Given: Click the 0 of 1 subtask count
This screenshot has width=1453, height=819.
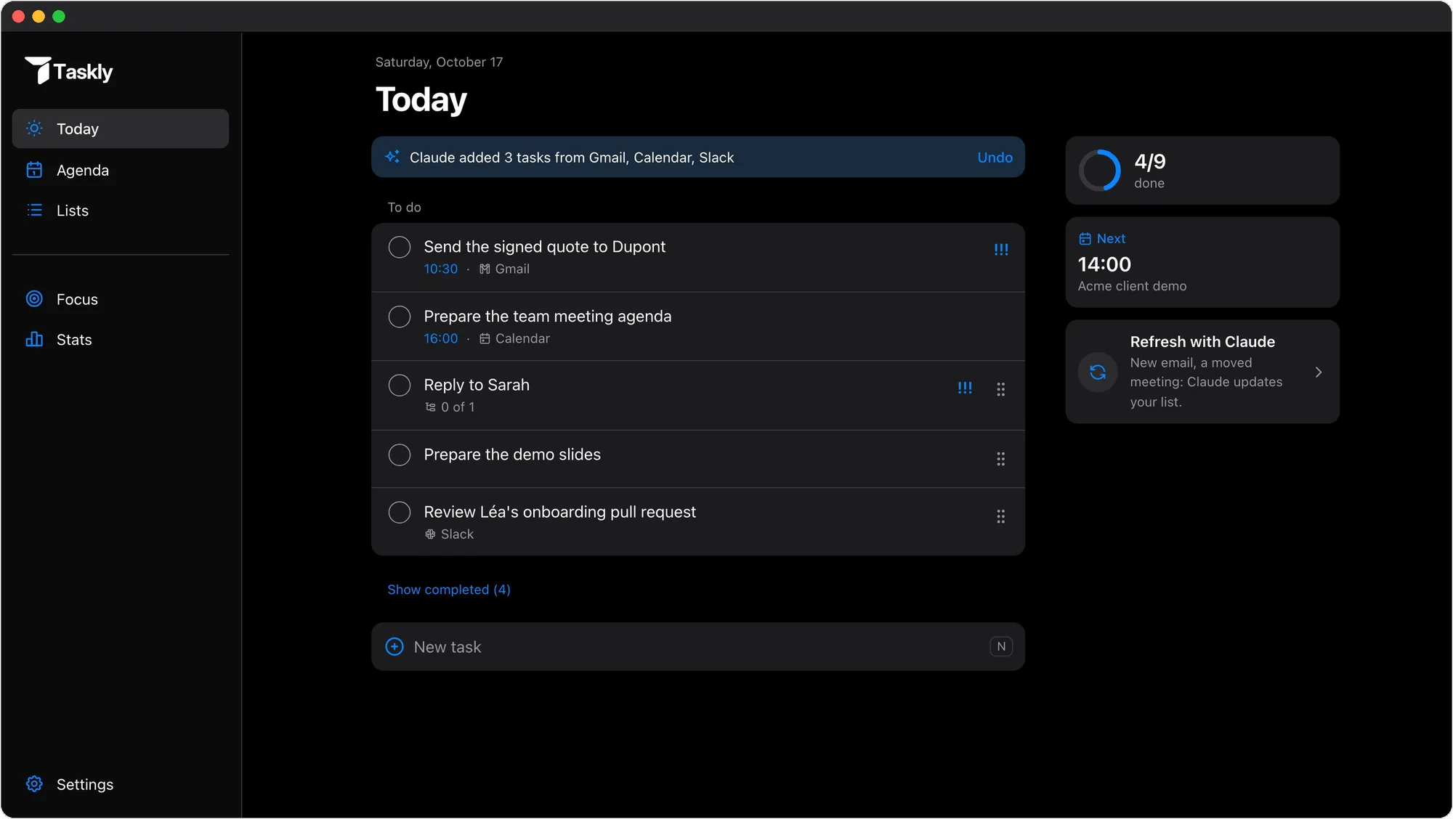Looking at the screenshot, I should (458, 407).
